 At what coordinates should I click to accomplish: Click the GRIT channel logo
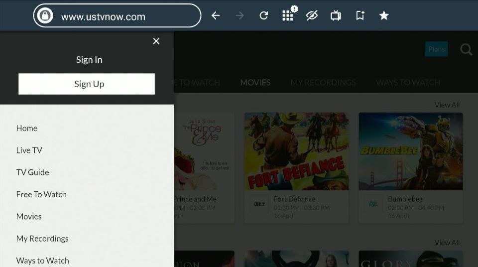pyautogui.click(x=259, y=204)
